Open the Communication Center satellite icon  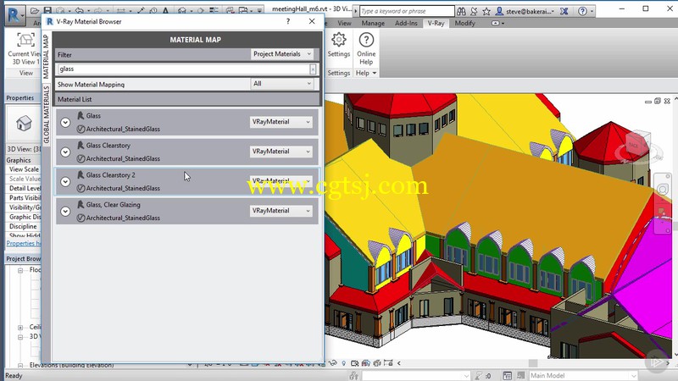[474, 11]
